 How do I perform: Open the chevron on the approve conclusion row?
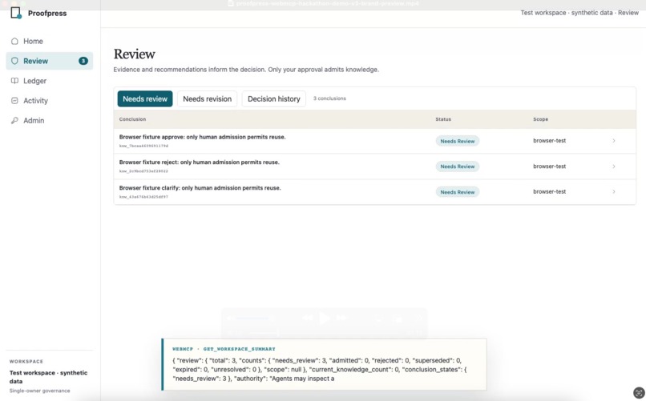(x=613, y=141)
